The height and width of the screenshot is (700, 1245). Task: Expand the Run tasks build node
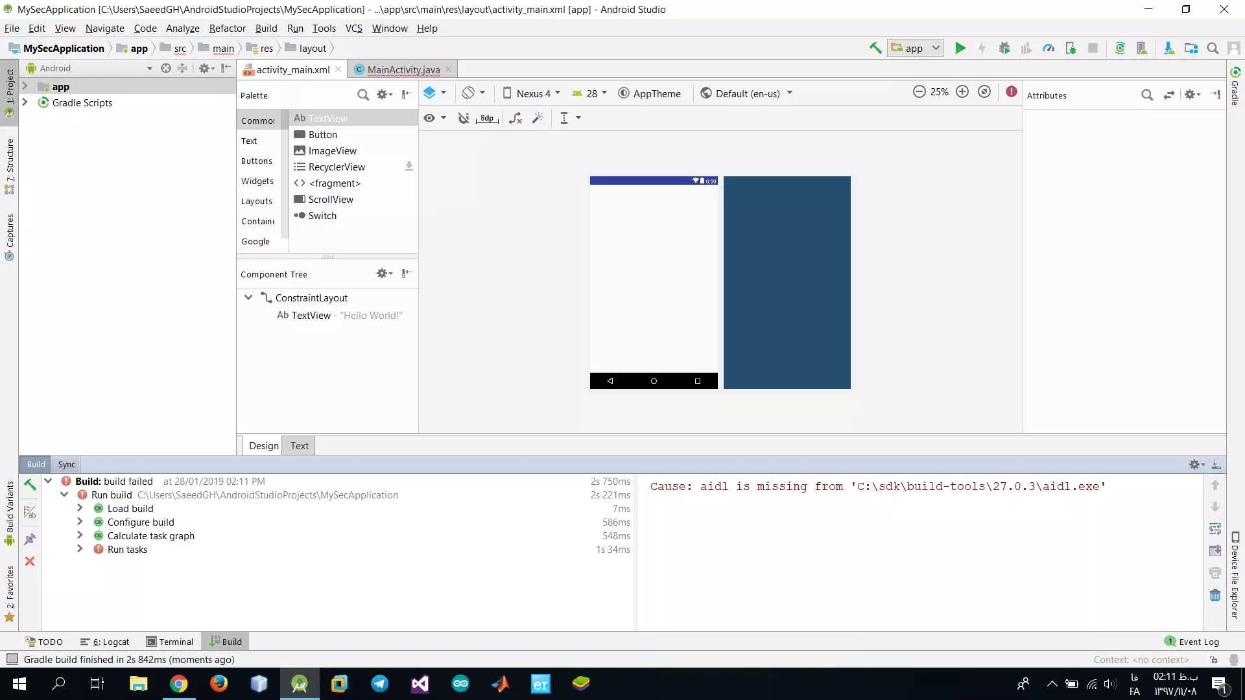pos(80,549)
